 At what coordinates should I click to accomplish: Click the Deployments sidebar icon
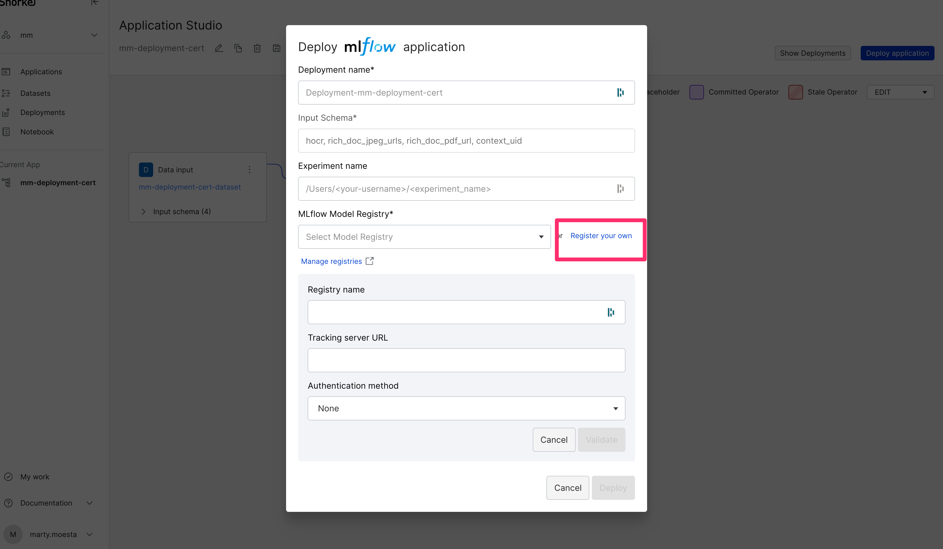tap(6, 113)
